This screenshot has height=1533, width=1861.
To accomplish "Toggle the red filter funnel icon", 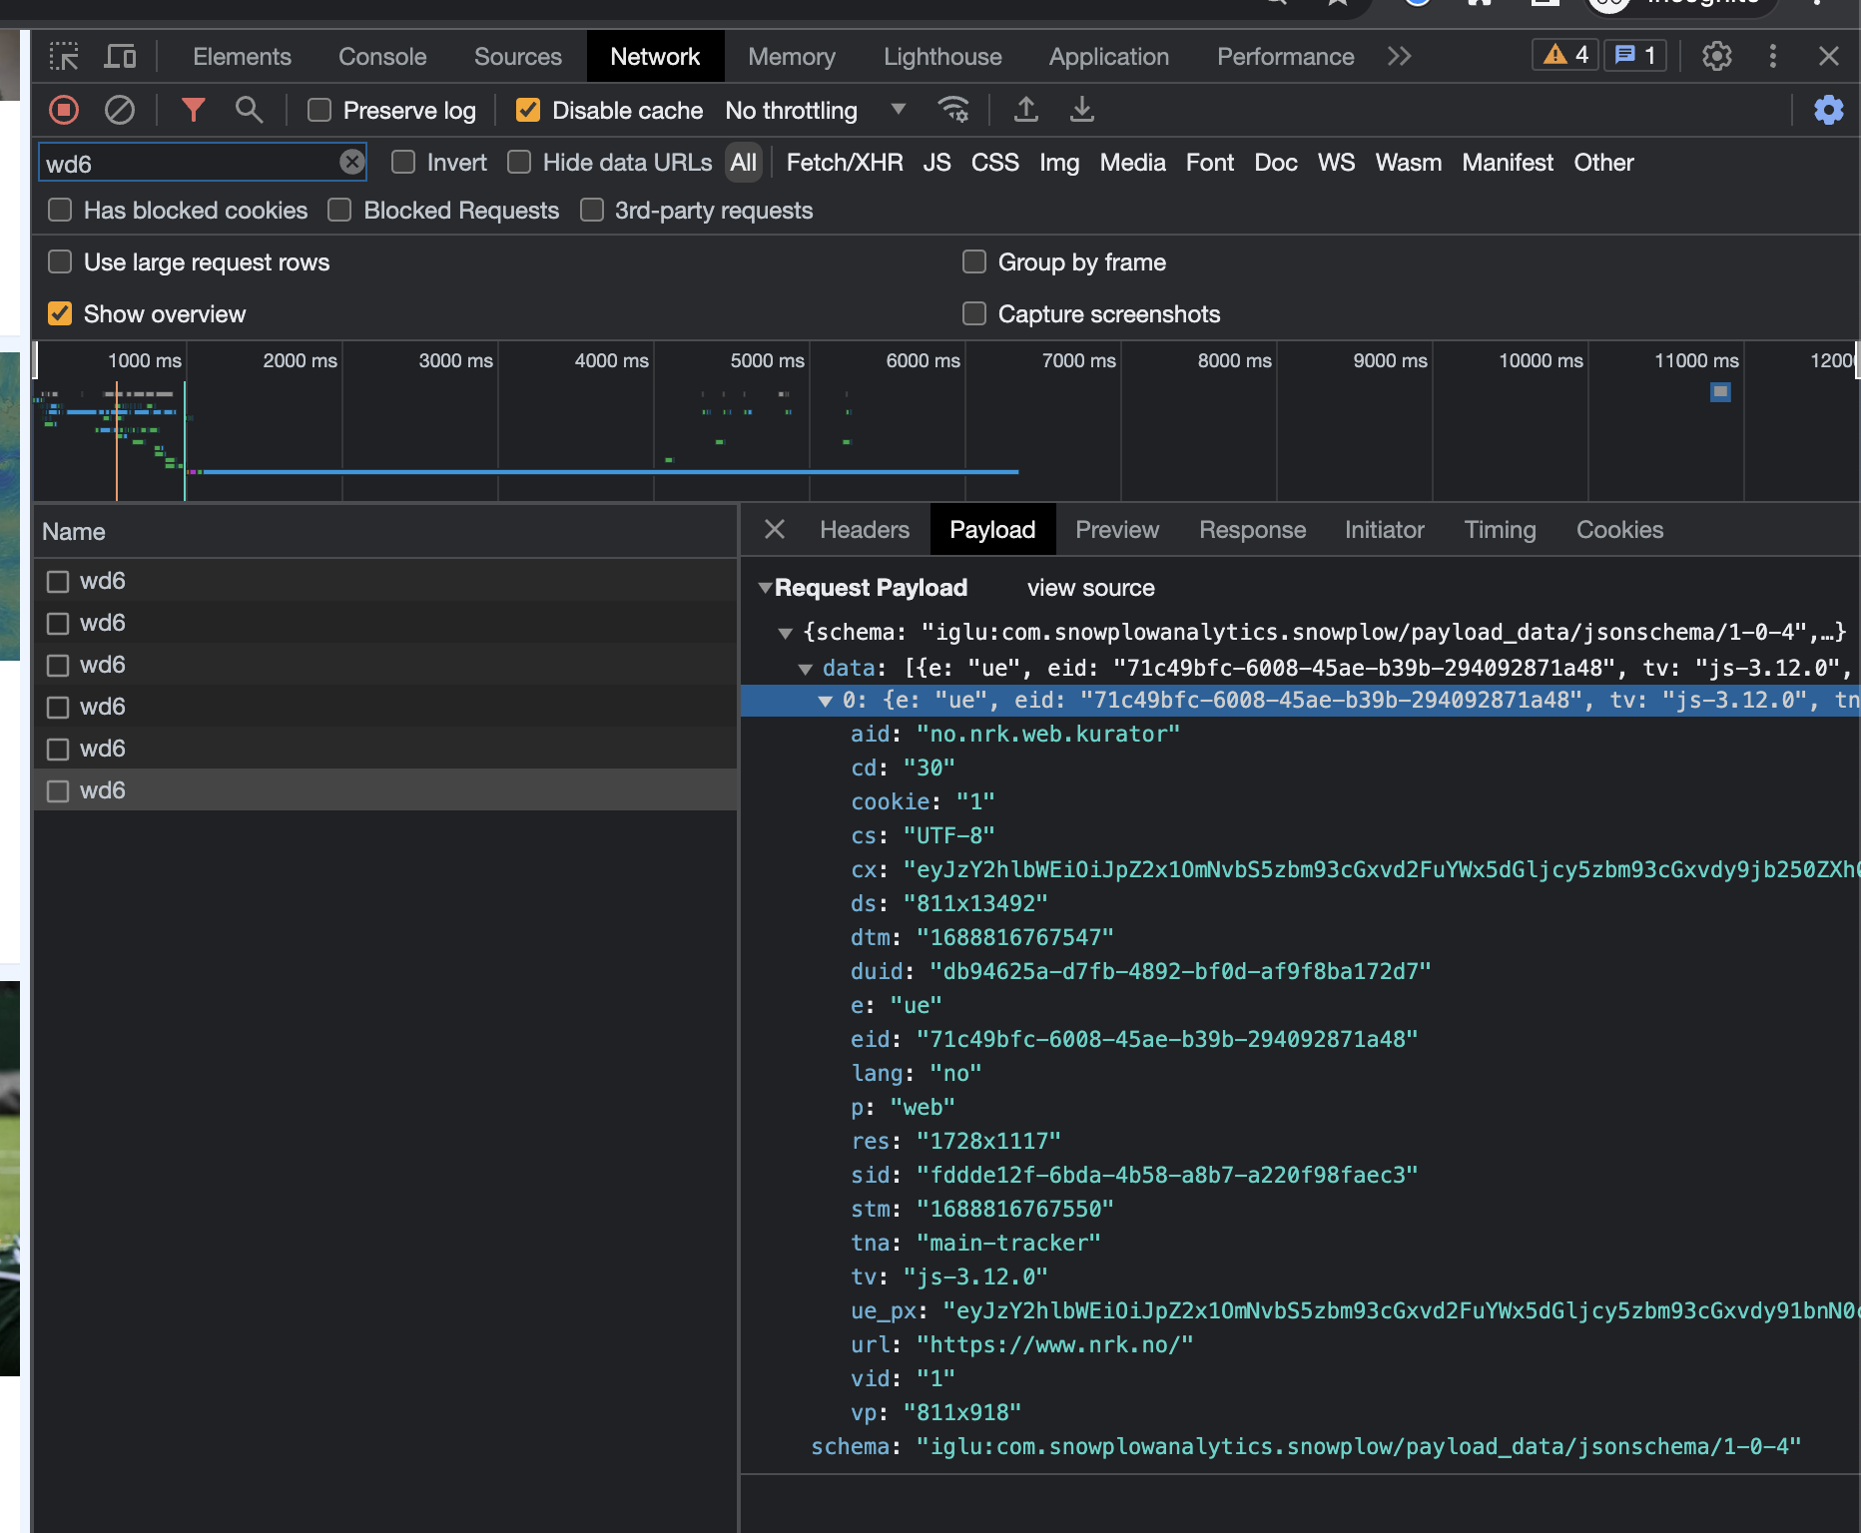I will 193,110.
